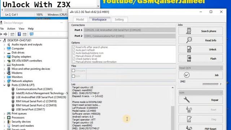Select USB Serial Port (COM17) device
This screenshot has width=231, height=130.
point(30,109)
